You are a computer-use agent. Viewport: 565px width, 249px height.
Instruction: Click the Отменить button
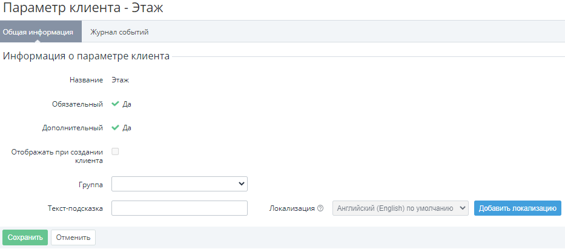pyautogui.click(x=73, y=238)
